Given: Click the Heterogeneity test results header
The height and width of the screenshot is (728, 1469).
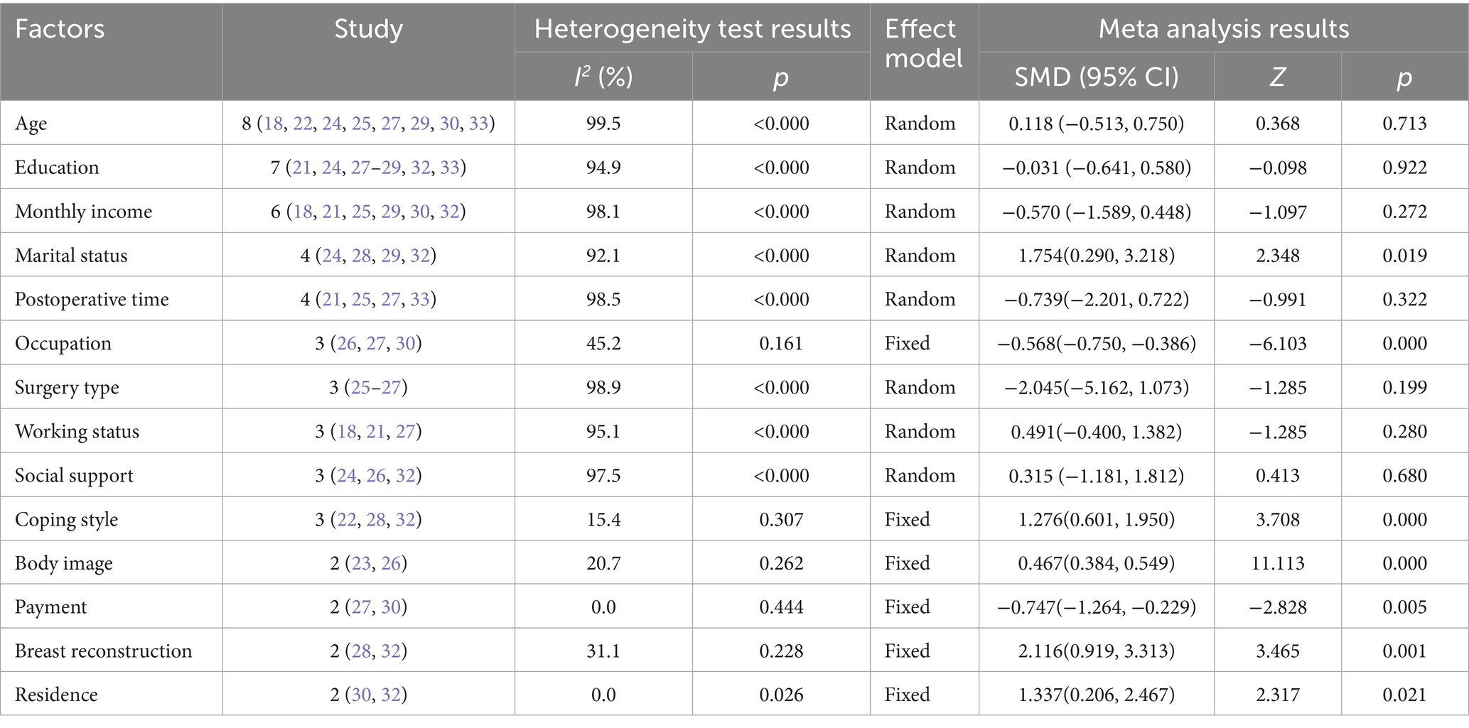Looking at the screenshot, I should tap(692, 28).
